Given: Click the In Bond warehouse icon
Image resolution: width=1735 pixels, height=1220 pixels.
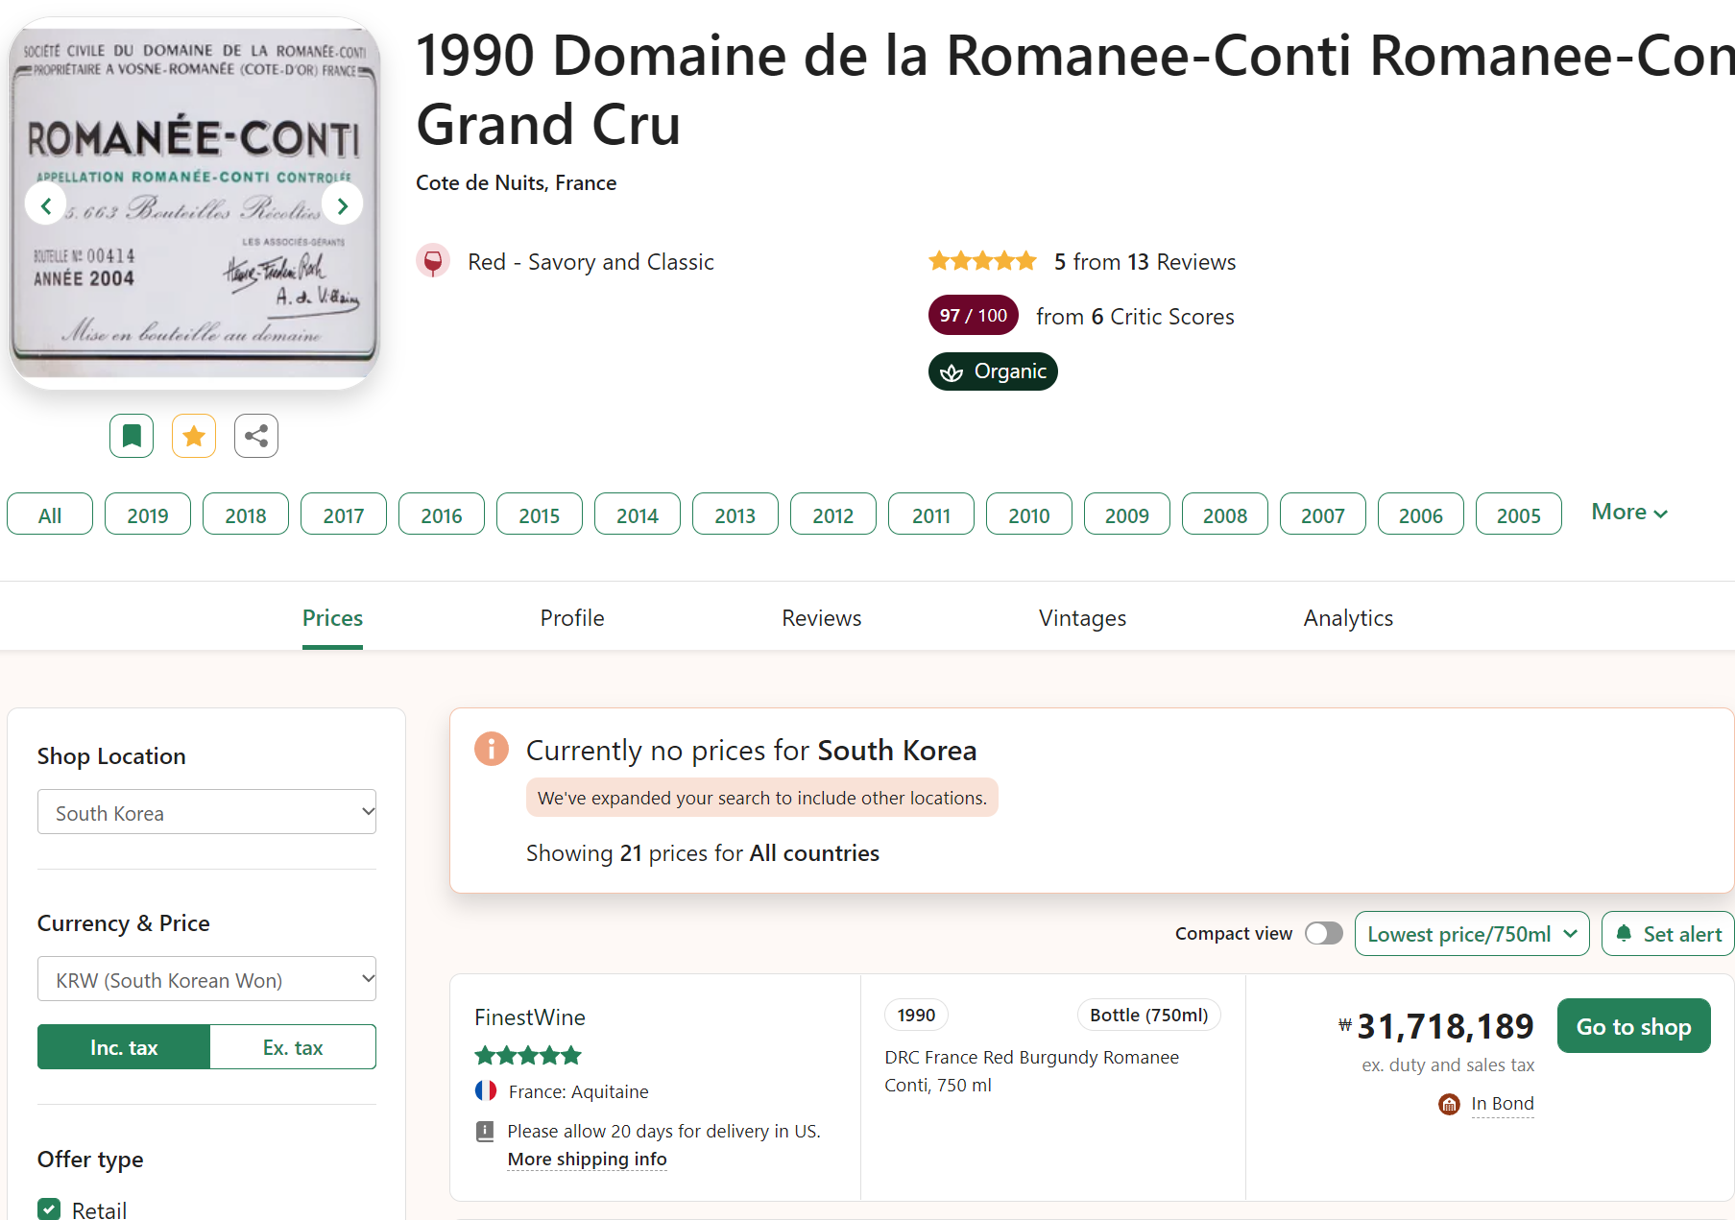Looking at the screenshot, I should pyautogui.click(x=1449, y=1104).
